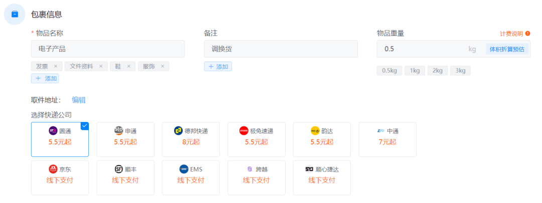Click the 线下支付 text under 顺心捷达

click(x=322, y=180)
